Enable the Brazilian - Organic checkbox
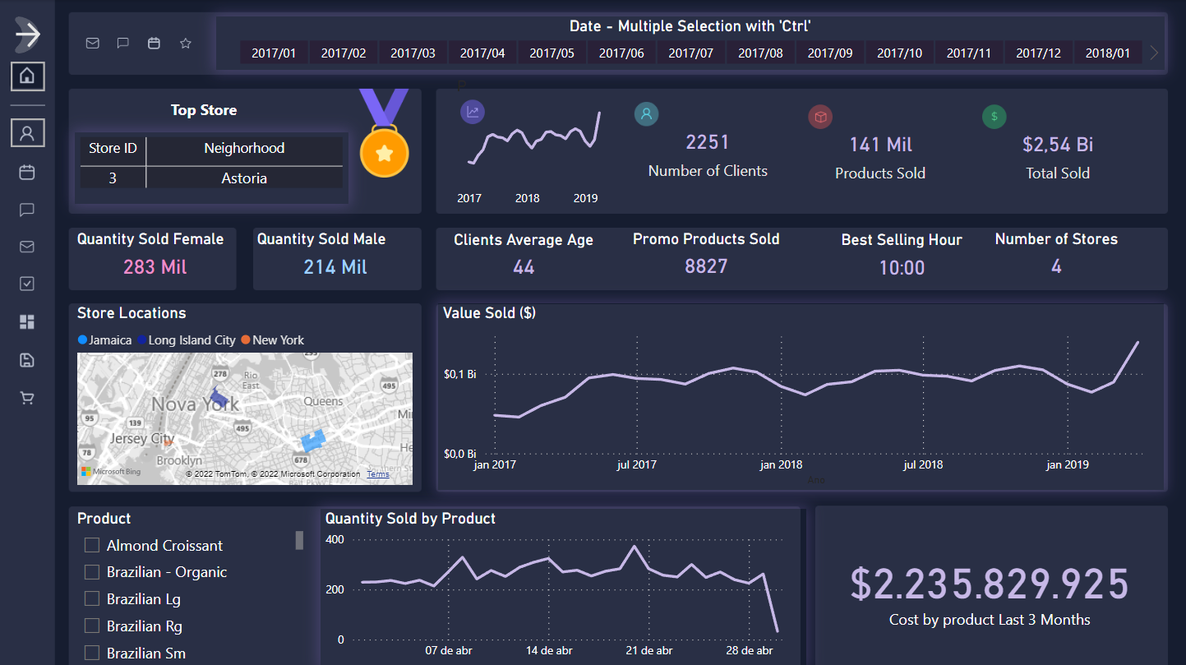 tap(91, 571)
